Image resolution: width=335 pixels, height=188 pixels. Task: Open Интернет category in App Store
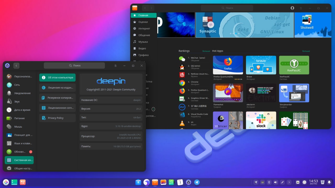click(x=144, y=29)
